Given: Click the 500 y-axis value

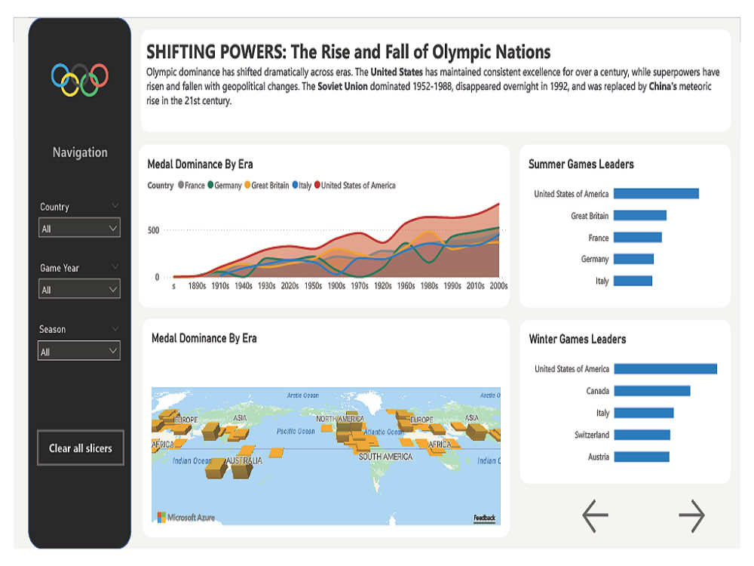Looking at the screenshot, I should click(x=153, y=230).
